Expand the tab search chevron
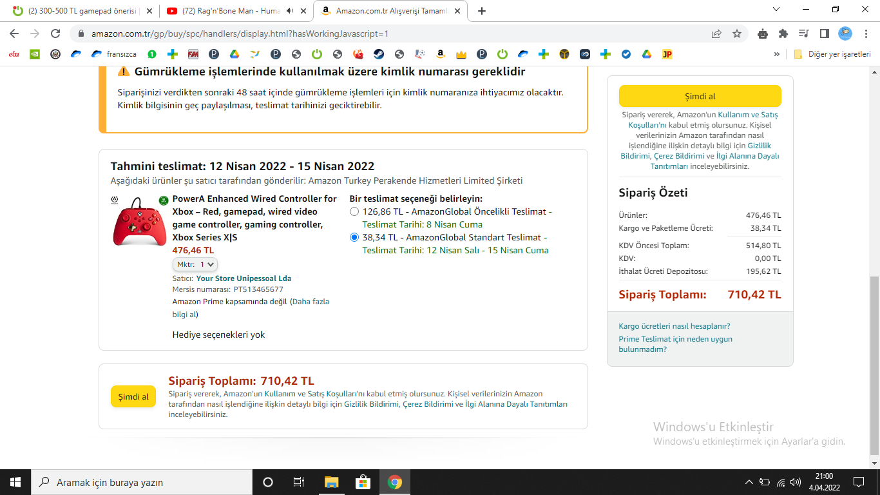880x495 pixels. [776, 10]
